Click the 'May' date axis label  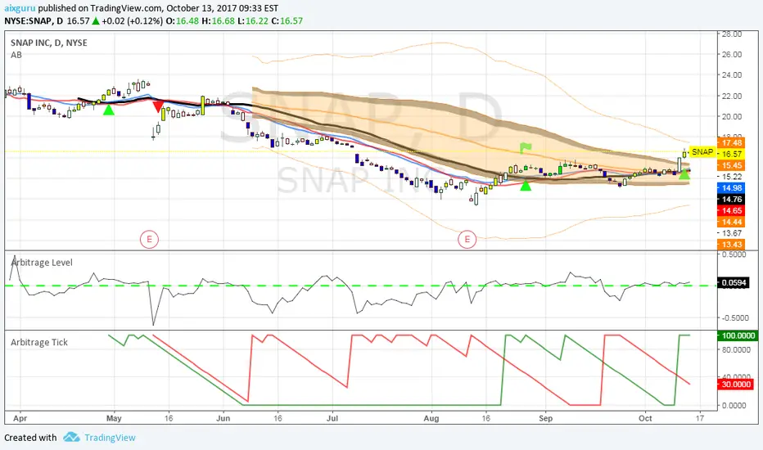click(x=114, y=418)
